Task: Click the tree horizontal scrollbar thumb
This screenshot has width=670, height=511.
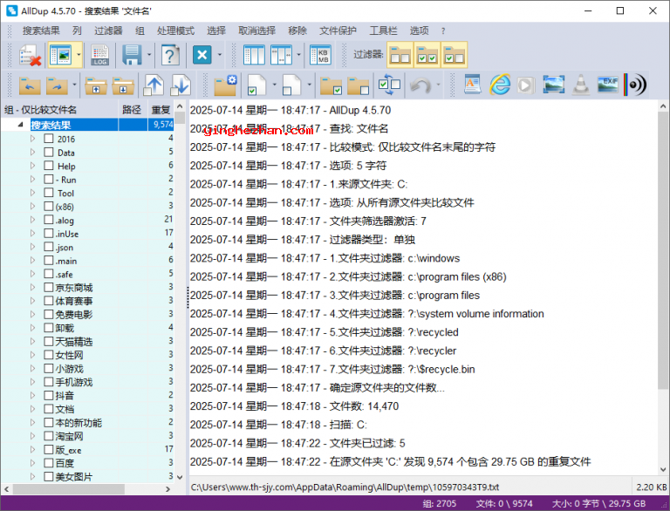Action: [68, 489]
